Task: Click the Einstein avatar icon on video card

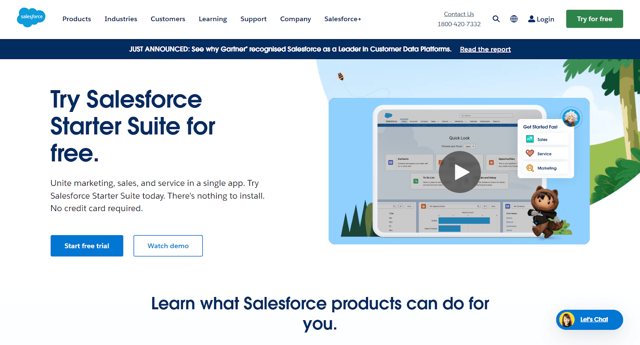Action: pyautogui.click(x=571, y=118)
